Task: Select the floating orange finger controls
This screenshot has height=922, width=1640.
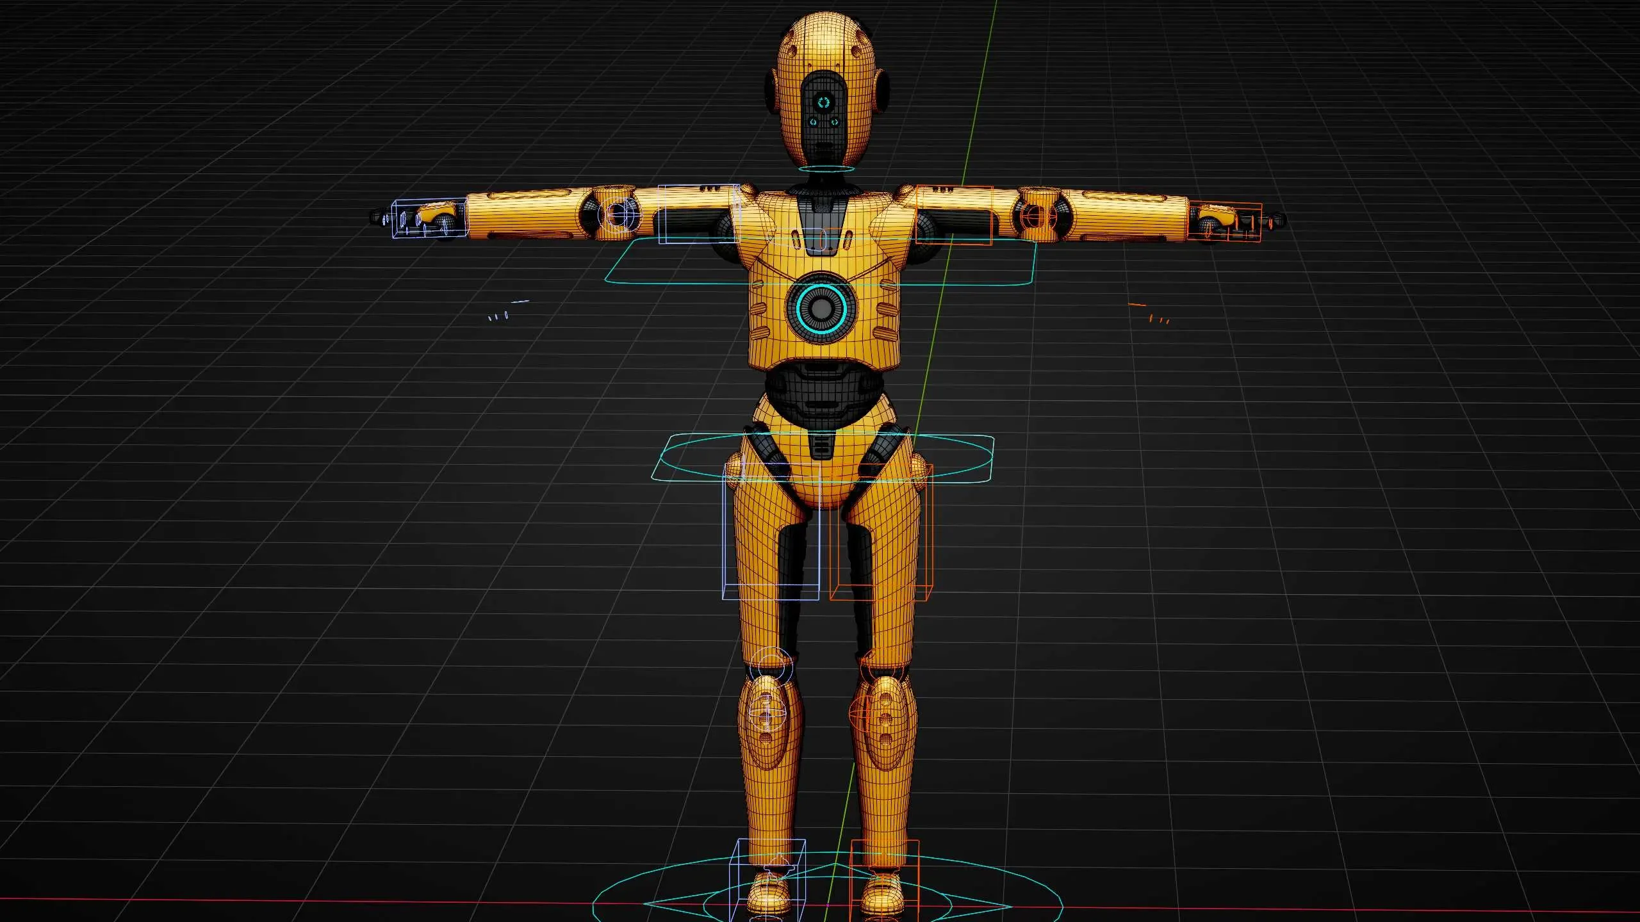Action: 1150,313
